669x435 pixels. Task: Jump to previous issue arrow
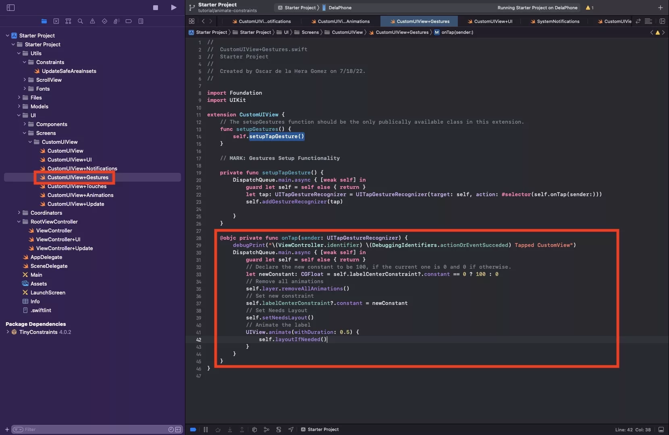(x=652, y=33)
